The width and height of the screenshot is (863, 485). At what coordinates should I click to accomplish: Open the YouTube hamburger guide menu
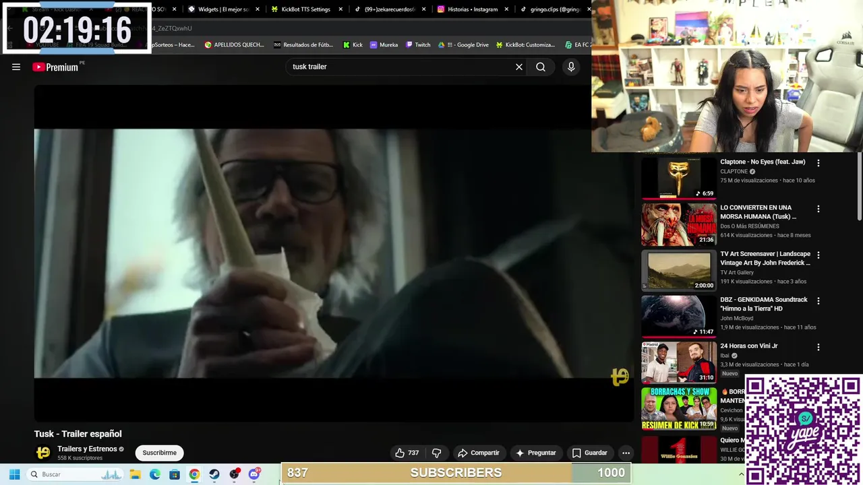pos(16,67)
